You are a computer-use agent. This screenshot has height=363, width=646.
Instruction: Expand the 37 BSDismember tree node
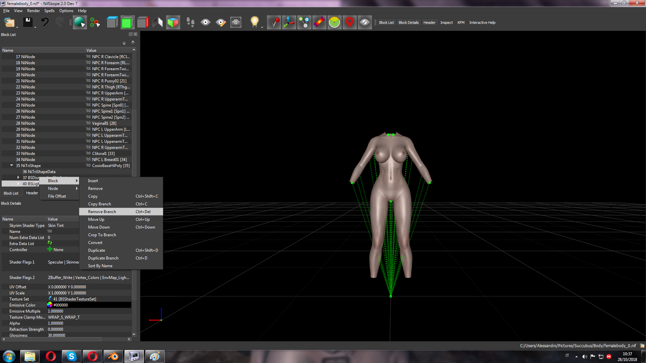point(18,177)
